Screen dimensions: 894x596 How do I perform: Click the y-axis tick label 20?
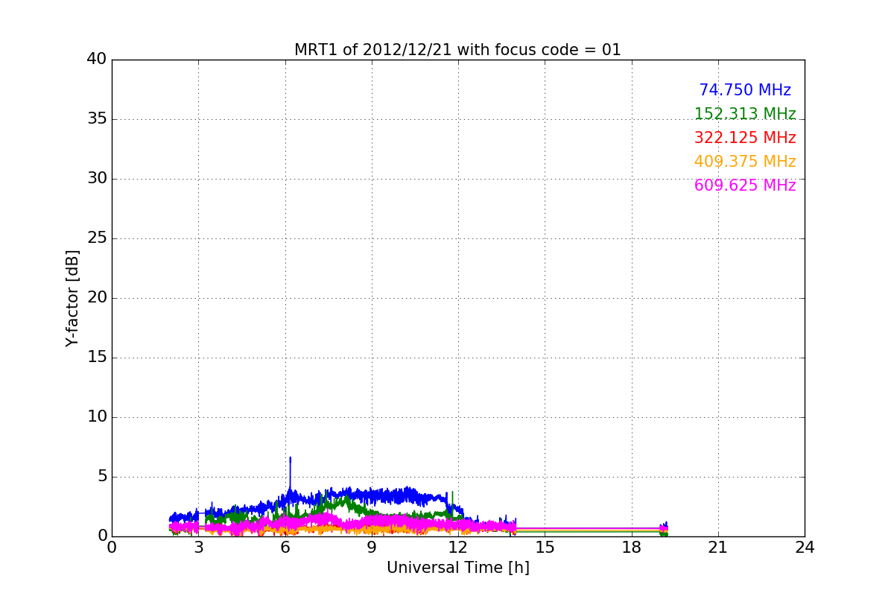[97, 298]
